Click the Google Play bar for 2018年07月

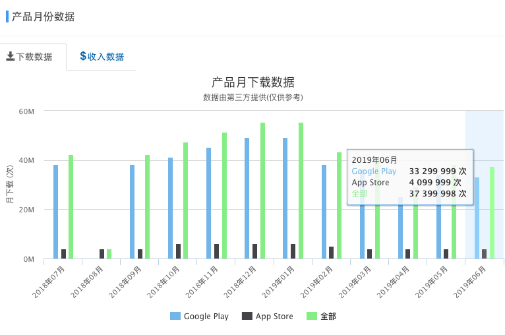56,211
